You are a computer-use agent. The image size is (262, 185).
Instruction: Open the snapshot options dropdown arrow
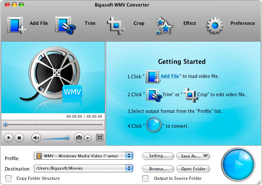pos(88,138)
